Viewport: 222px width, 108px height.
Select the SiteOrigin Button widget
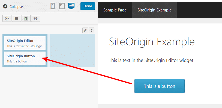[25, 58]
